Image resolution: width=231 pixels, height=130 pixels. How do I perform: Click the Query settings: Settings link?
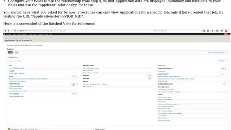(170, 111)
